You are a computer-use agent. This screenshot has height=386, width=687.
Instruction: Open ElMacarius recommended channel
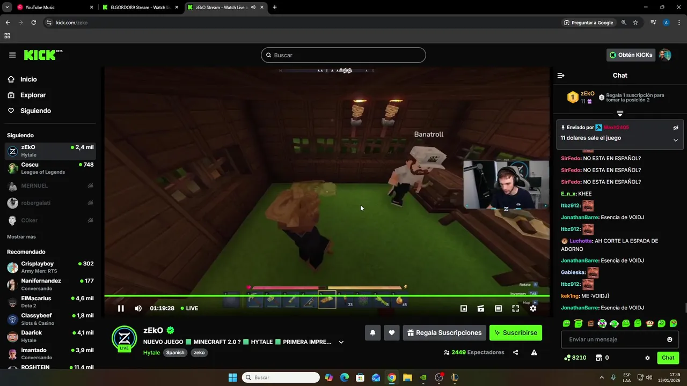click(x=50, y=302)
